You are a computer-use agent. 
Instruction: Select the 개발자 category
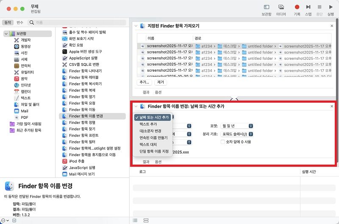23,40
